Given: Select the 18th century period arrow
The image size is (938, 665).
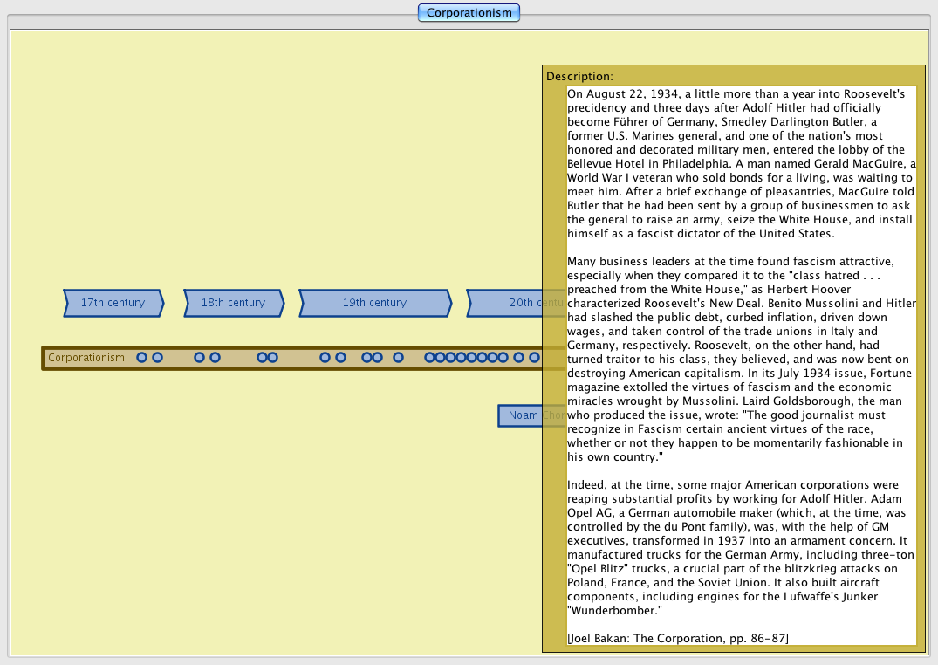Looking at the screenshot, I should click(233, 303).
